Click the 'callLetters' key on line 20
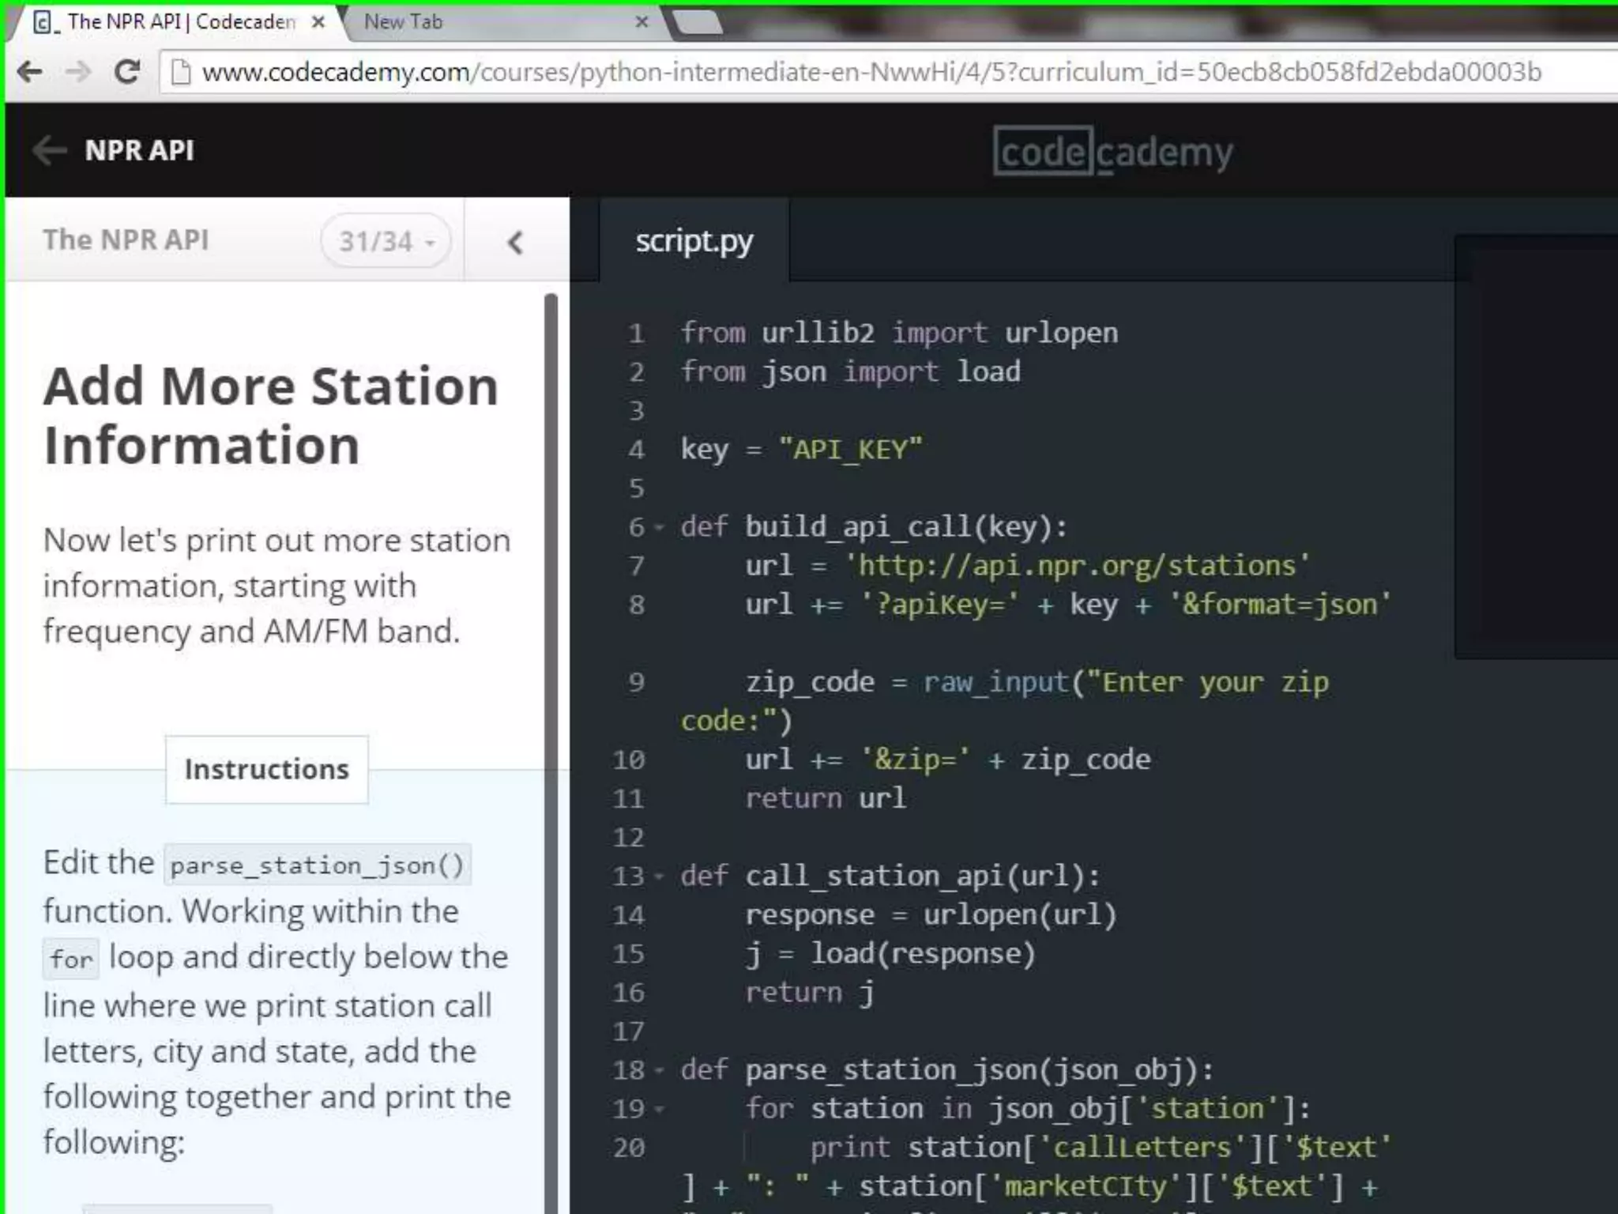This screenshot has height=1214, width=1618. click(1142, 1148)
